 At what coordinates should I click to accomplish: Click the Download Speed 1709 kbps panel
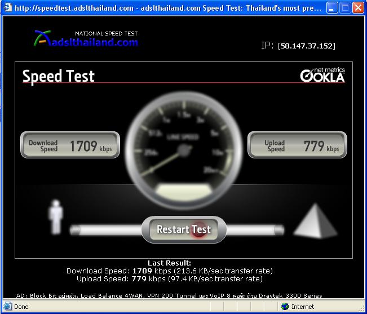pyautogui.click(x=70, y=145)
